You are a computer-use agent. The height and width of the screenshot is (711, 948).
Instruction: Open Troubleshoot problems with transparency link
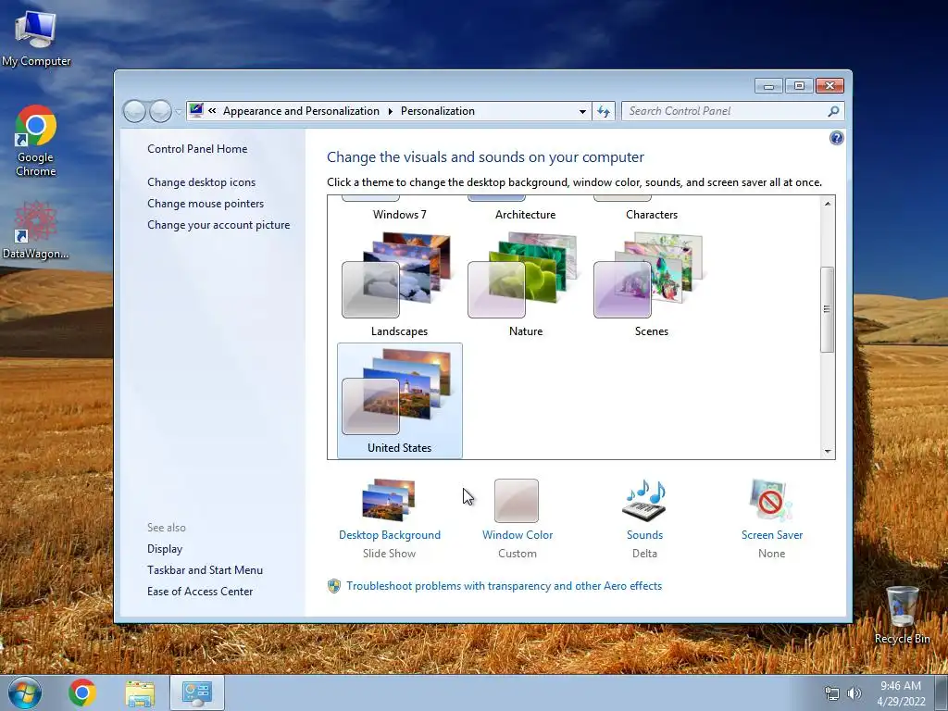coord(505,586)
